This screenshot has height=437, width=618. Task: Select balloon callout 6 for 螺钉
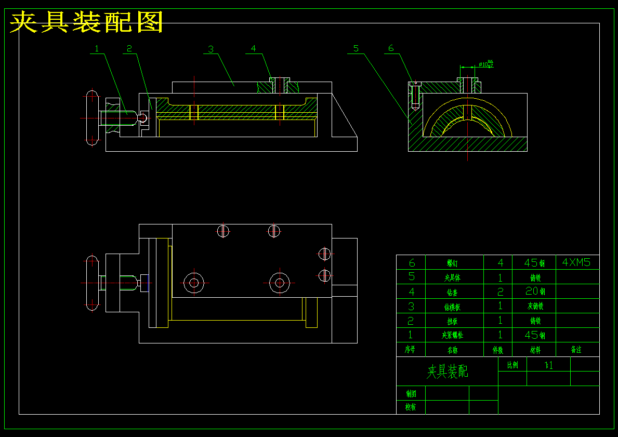pos(391,48)
